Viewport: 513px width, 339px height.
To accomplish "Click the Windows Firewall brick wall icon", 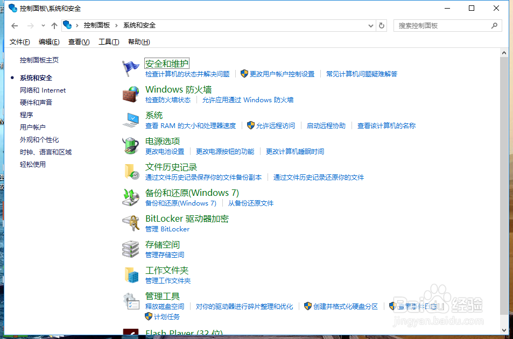I will 131,94.
